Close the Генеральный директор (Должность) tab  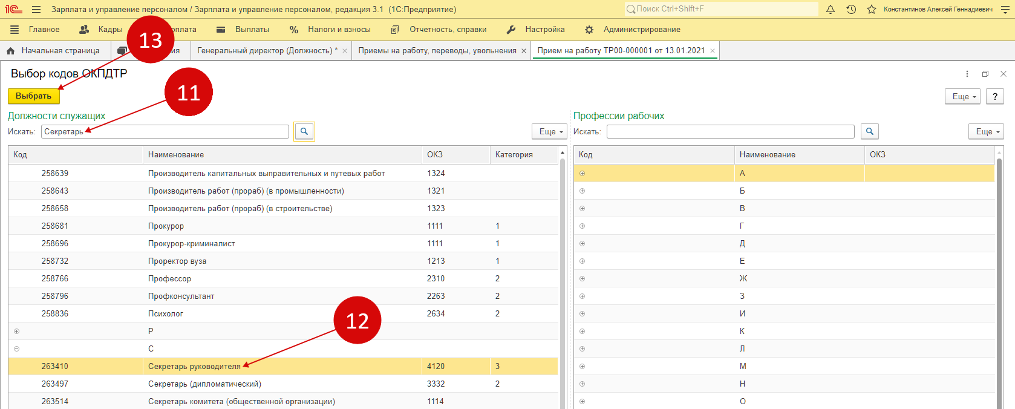345,51
